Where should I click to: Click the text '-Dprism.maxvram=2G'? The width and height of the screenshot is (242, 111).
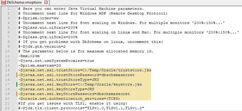[x=40, y=66]
